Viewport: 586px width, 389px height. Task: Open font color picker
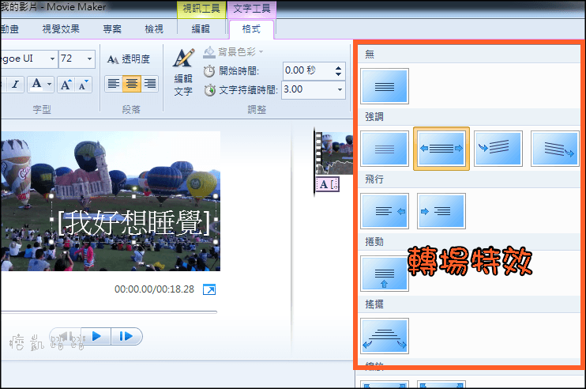36,84
